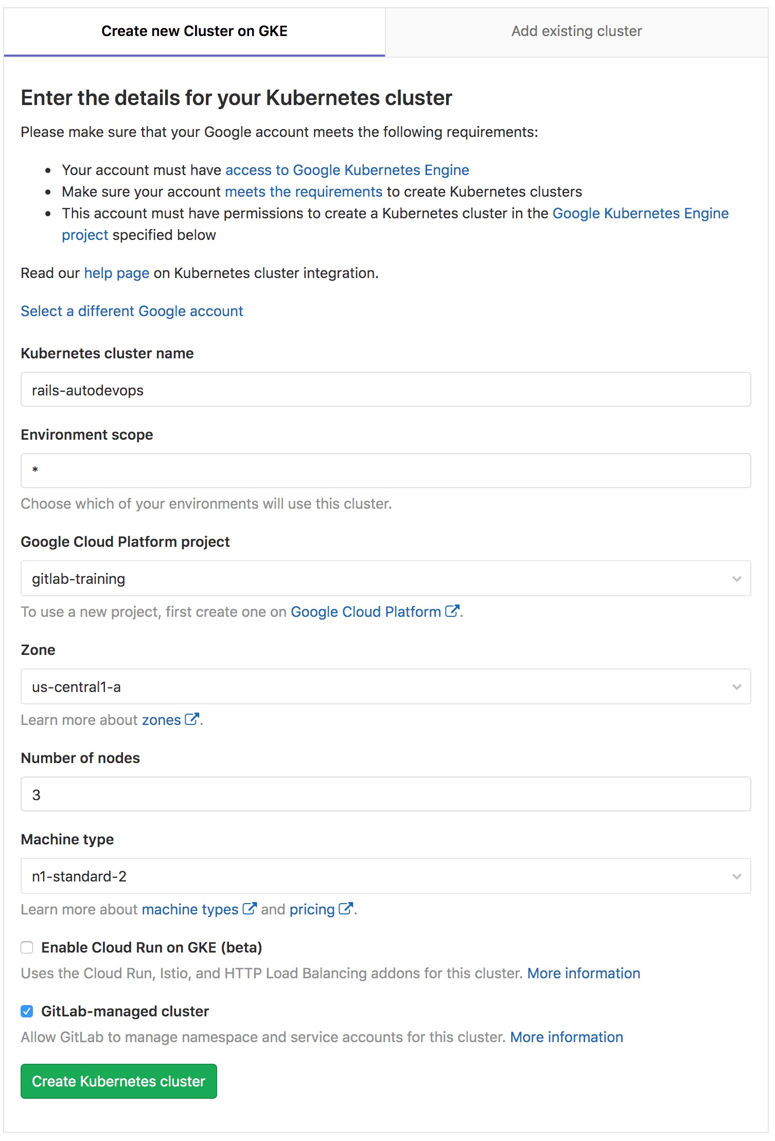
Task: Select the Create new Cluster on GKE tab
Action: point(194,31)
